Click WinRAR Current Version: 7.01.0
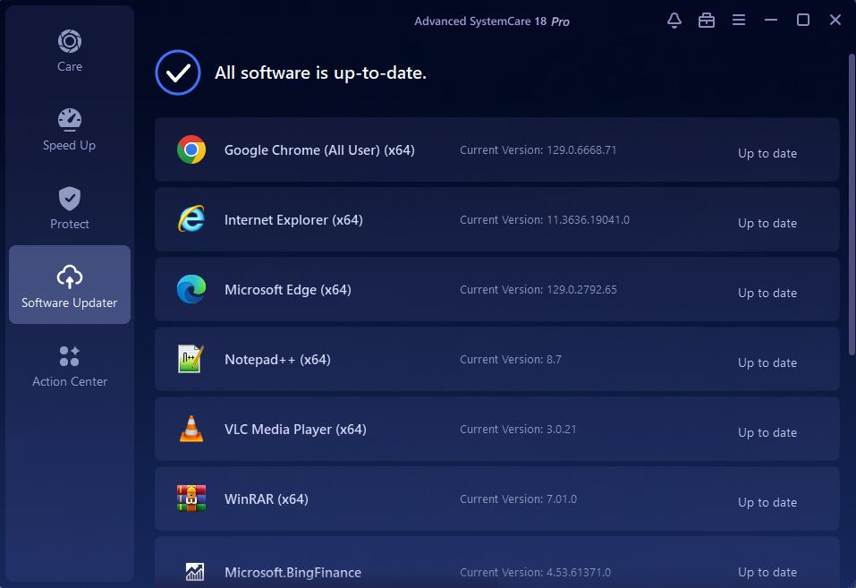Viewport: 856px width, 588px height. click(518, 499)
